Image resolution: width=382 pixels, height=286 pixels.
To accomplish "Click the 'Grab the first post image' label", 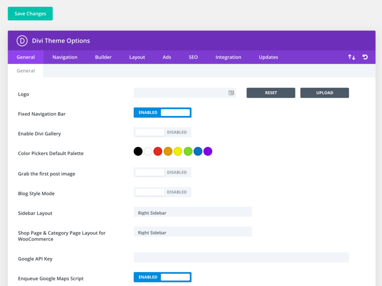I will coord(47,174).
